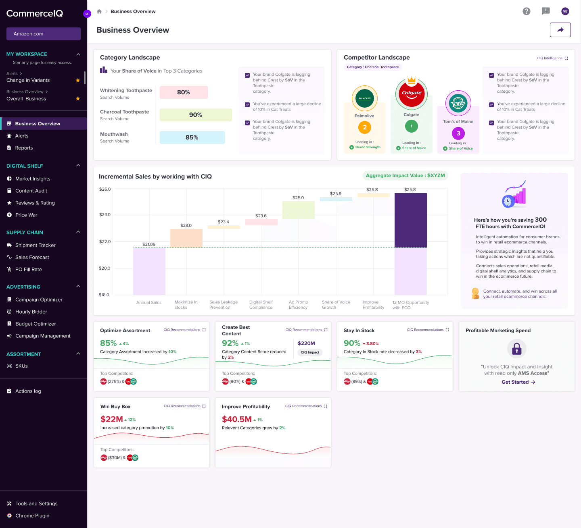Click the Mouthwash 85% bar
This screenshot has width=581, height=528.
192,137
